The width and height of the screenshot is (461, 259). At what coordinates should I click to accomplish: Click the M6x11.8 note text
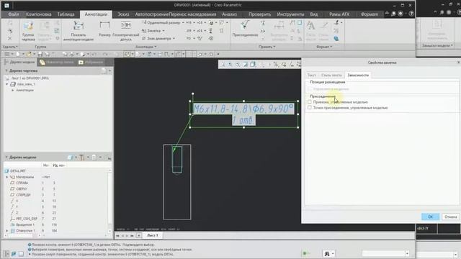tap(243, 109)
